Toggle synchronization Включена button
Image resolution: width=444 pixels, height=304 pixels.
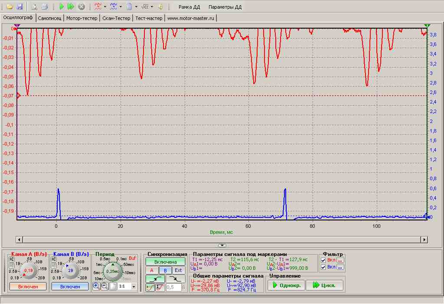[165, 262]
